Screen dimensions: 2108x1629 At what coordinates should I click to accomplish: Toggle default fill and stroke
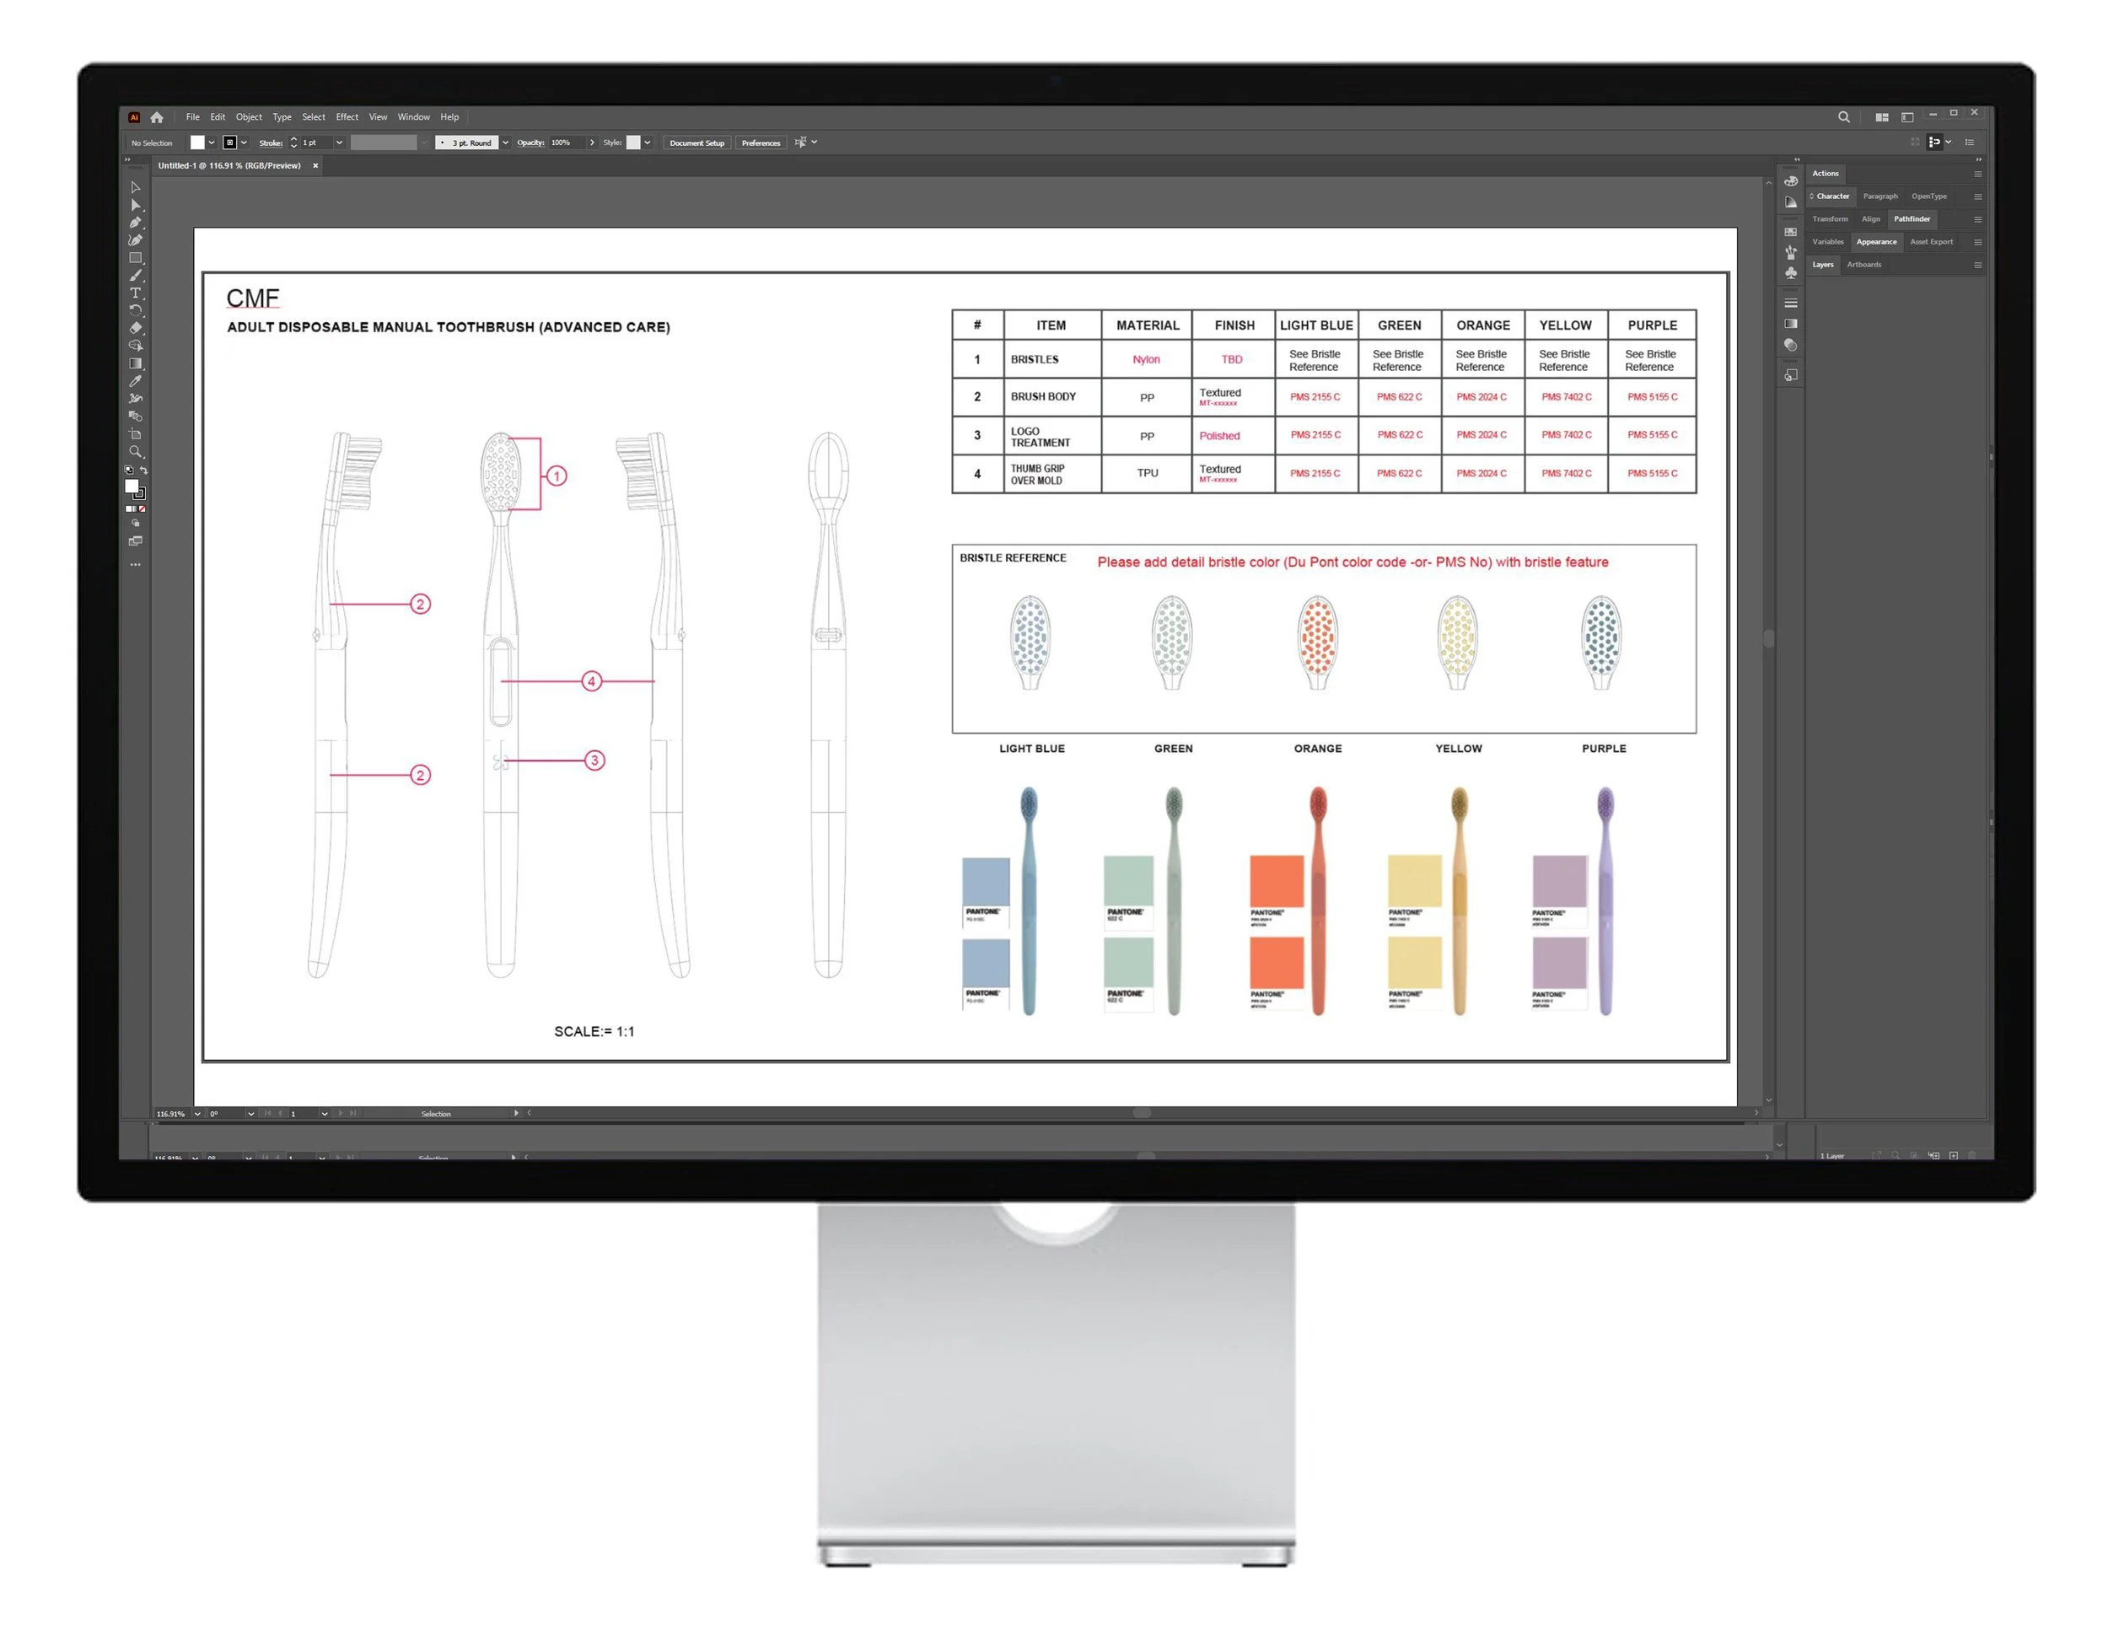click(x=129, y=470)
